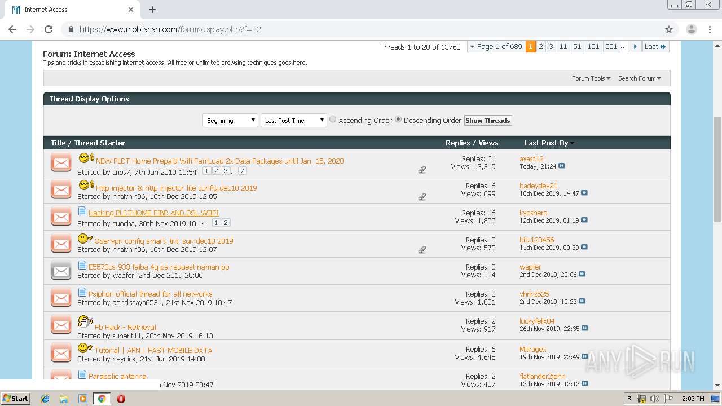Go to last post by kyoshero
Image resolution: width=722 pixels, height=406 pixels.
584,220
